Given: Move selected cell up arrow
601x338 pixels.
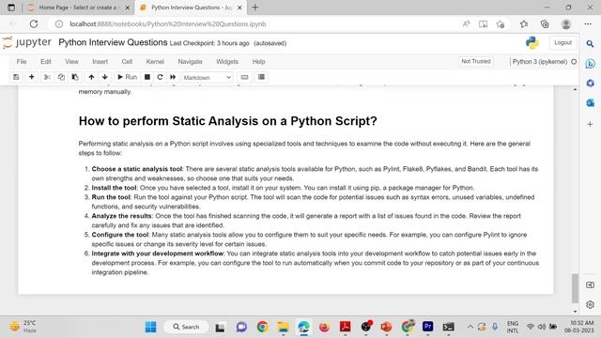Looking at the screenshot, I should tap(91, 77).
